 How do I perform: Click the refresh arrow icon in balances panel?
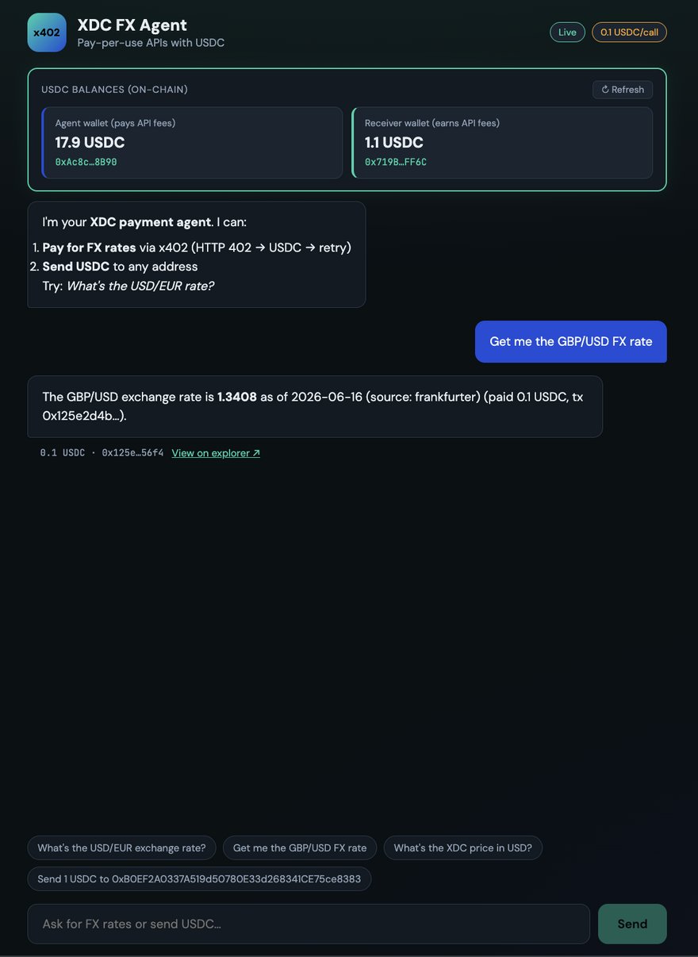605,90
